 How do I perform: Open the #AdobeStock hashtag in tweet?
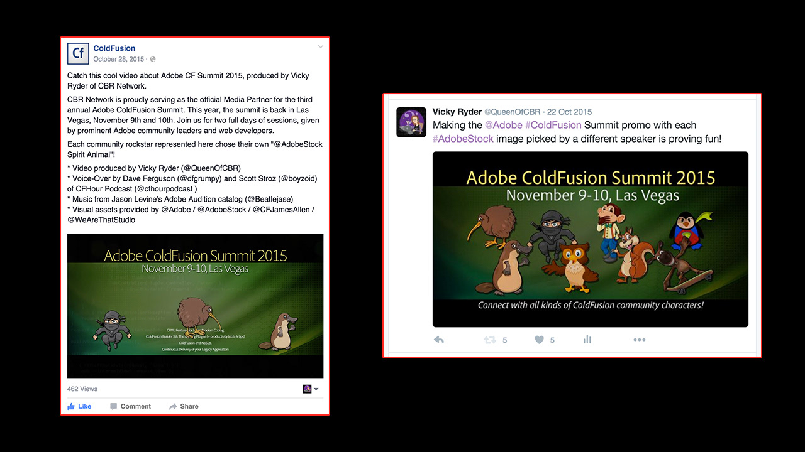pyautogui.click(x=463, y=139)
